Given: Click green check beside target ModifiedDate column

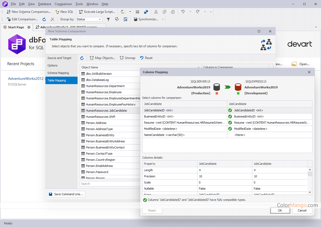Looking at the screenshot, I should 230,129.
